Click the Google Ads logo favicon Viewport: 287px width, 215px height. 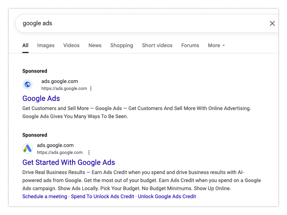pos(27,148)
